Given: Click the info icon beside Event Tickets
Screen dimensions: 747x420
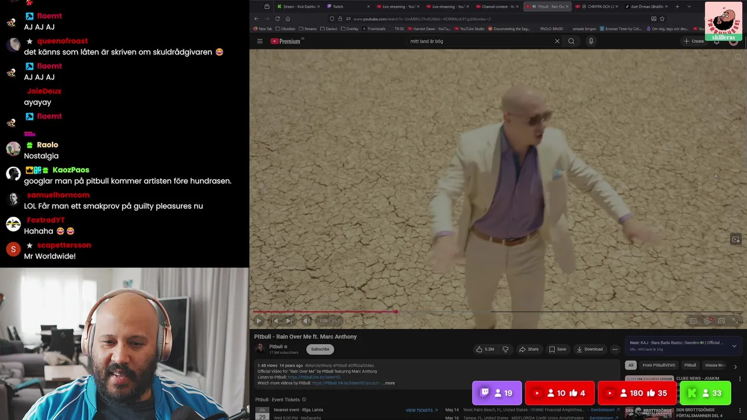Looking at the screenshot, I should (x=303, y=400).
